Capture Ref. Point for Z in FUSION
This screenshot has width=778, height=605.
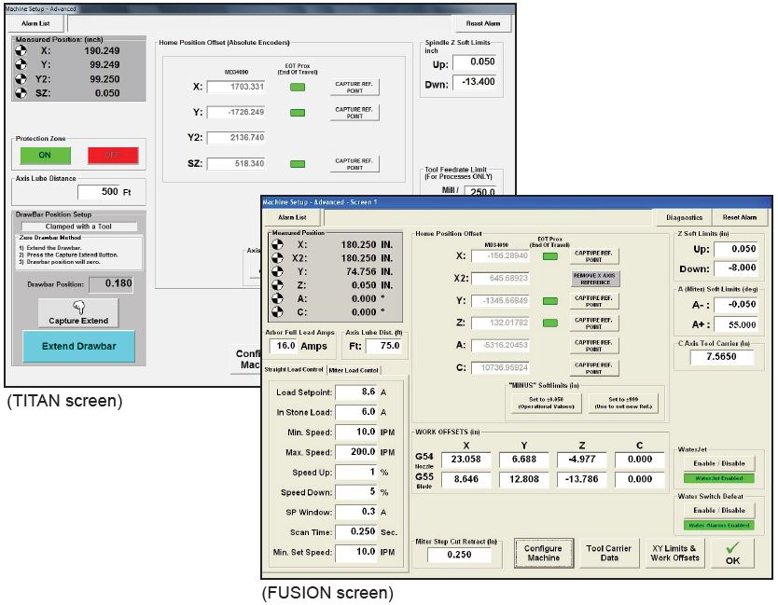(x=594, y=323)
